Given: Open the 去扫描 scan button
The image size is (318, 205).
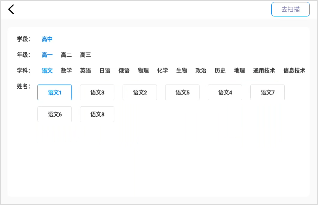Looking at the screenshot, I should tap(291, 9).
